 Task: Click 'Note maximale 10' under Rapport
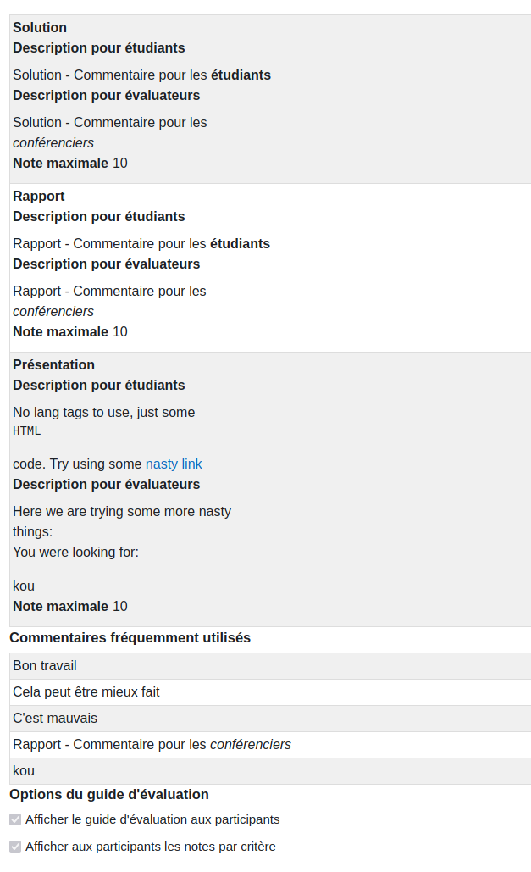point(70,331)
